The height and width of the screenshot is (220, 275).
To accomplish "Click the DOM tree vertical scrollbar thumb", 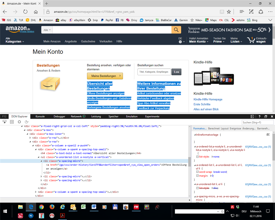I will point(189,162).
